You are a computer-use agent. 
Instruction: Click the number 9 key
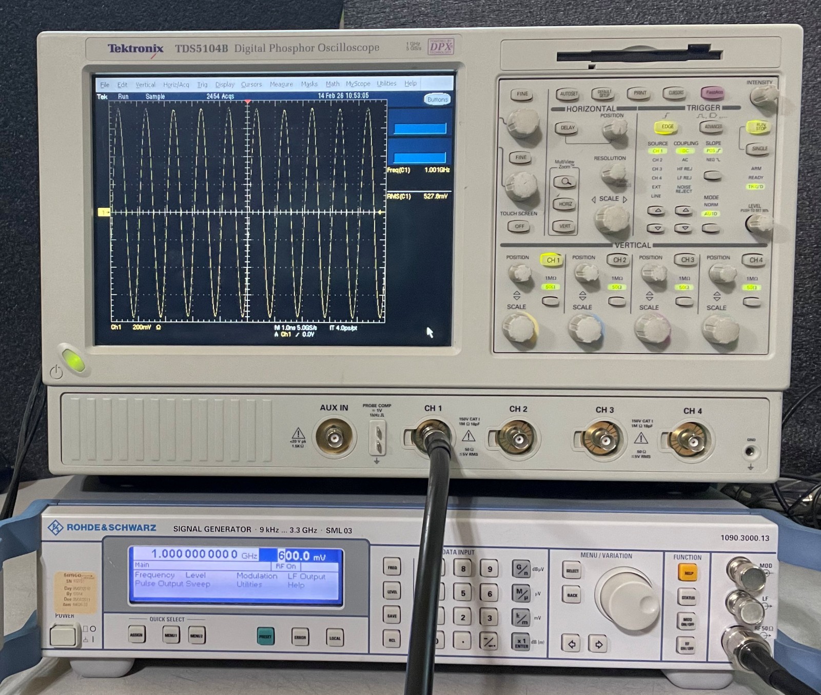(x=489, y=568)
